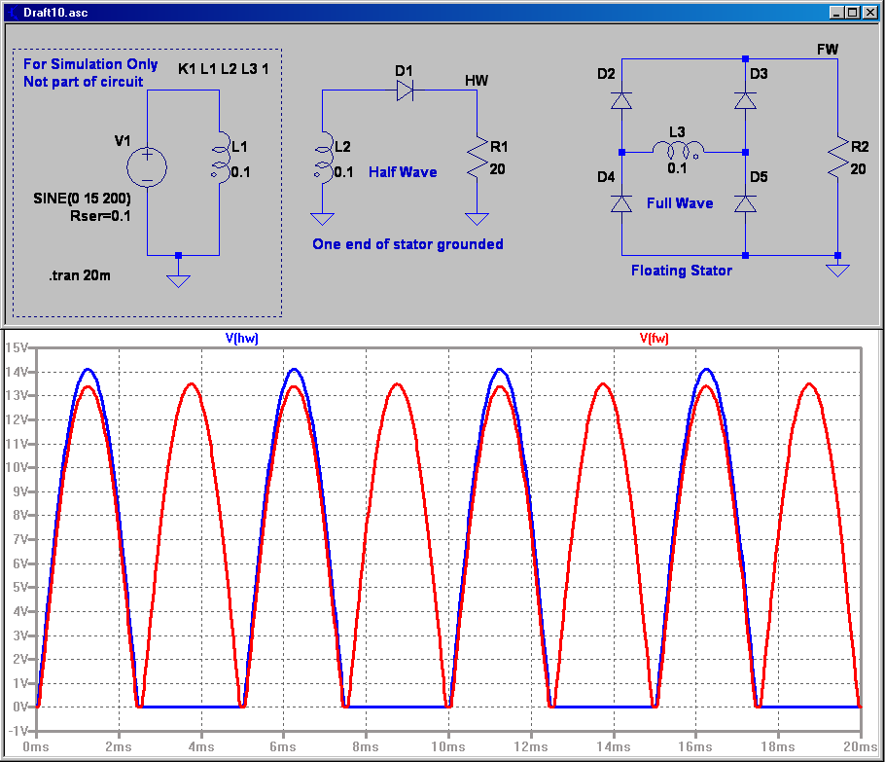This screenshot has height=762, width=885.
Task: Click the L1 inductor symbol
Action: coord(222,157)
